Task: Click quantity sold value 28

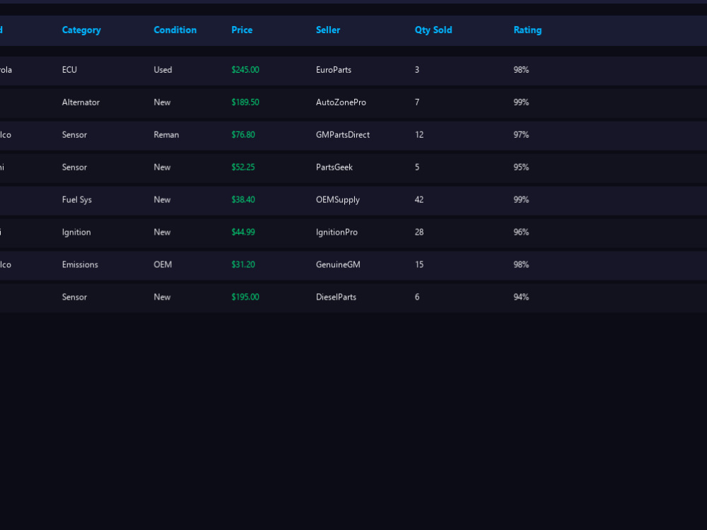Action: [x=419, y=232]
